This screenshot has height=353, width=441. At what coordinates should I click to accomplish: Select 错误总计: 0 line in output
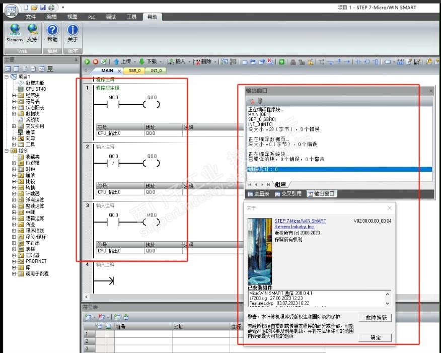339,169
